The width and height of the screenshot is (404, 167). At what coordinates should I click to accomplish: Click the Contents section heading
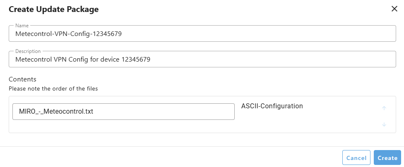(23, 79)
